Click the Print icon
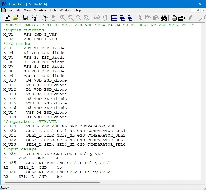 [x=174, y=18]
